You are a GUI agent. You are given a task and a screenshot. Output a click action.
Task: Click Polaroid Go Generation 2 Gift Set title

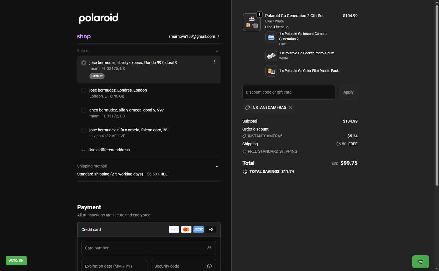(x=294, y=16)
